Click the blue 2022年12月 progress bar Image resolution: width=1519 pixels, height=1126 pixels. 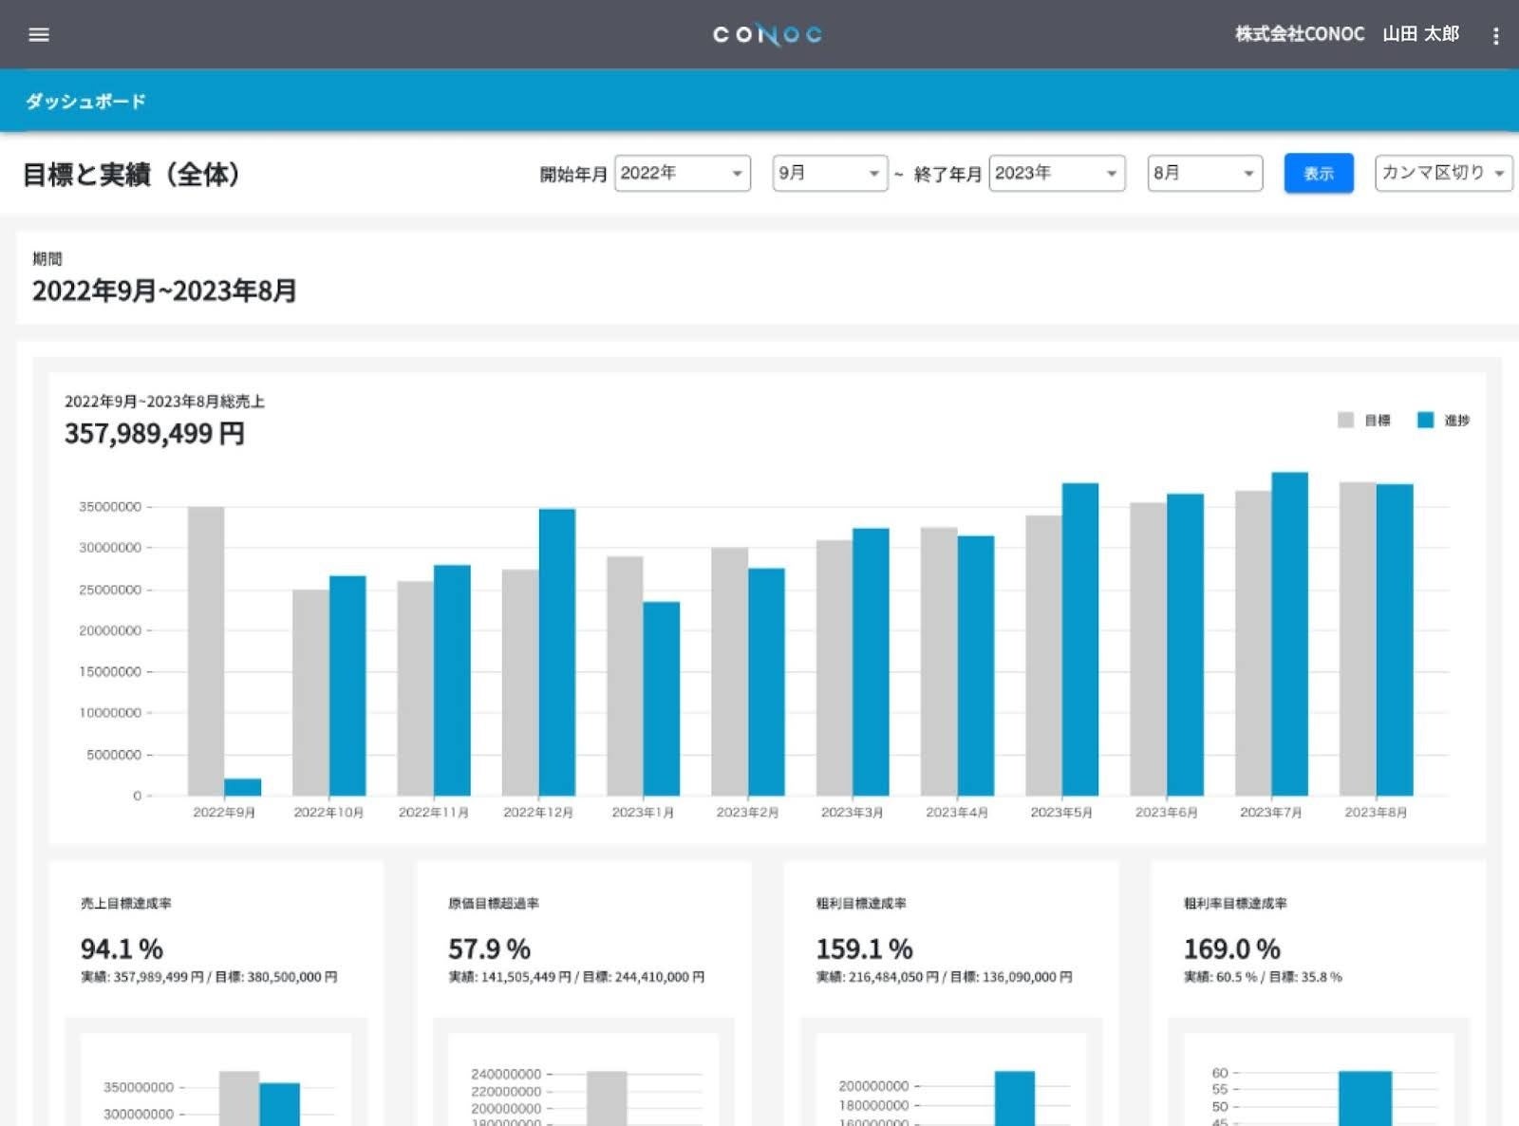[557, 652]
